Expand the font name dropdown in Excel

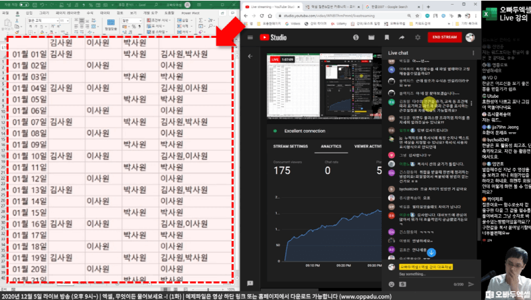click(x=58, y=21)
